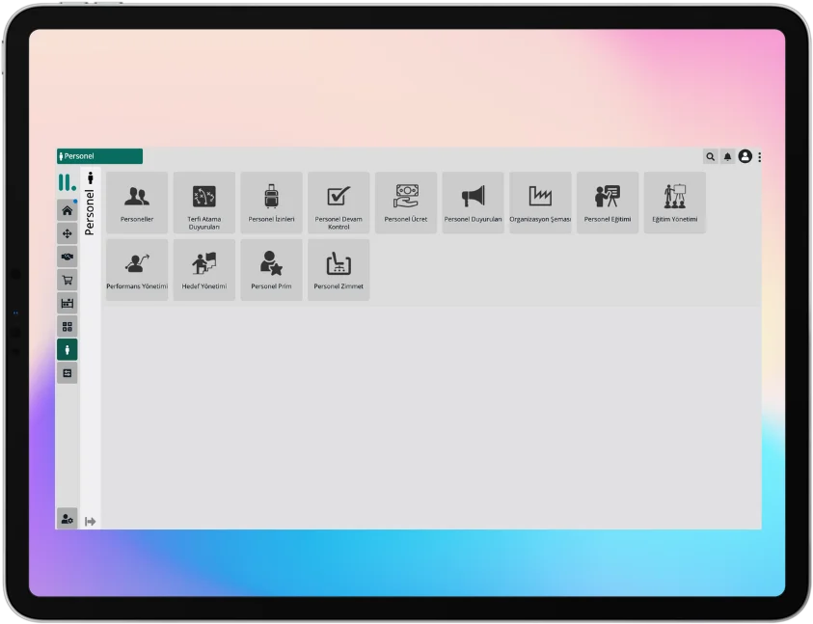Select the shopping cart sidebar item

67,280
